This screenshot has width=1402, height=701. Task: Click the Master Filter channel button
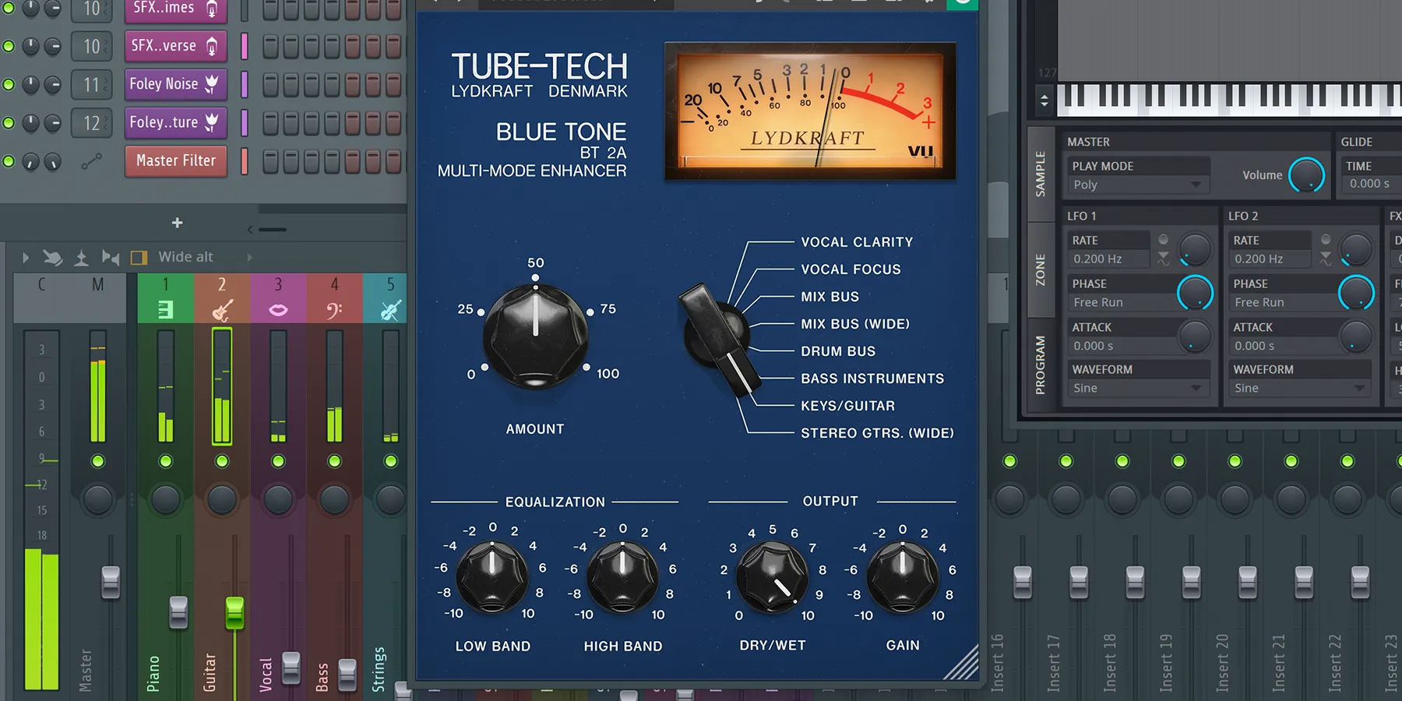(175, 161)
